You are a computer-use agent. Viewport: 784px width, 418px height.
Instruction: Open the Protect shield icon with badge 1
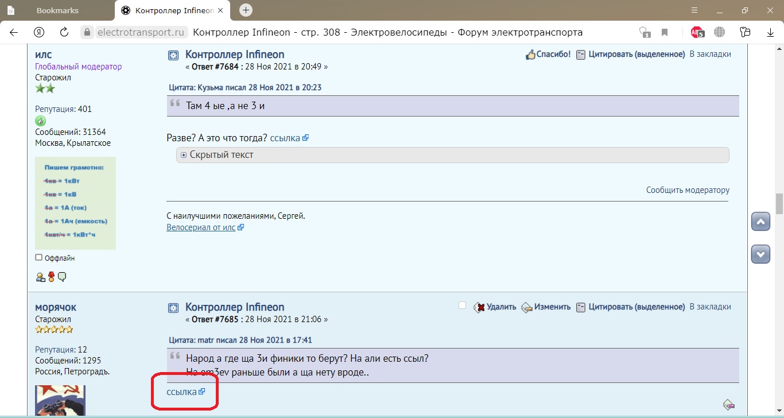645,32
